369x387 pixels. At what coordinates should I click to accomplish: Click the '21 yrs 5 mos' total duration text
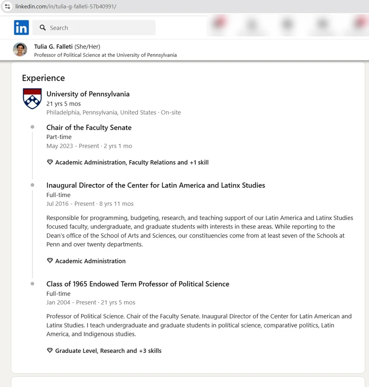[x=64, y=104]
